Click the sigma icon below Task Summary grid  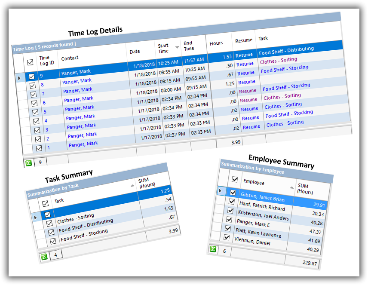pyautogui.click(x=43, y=257)
